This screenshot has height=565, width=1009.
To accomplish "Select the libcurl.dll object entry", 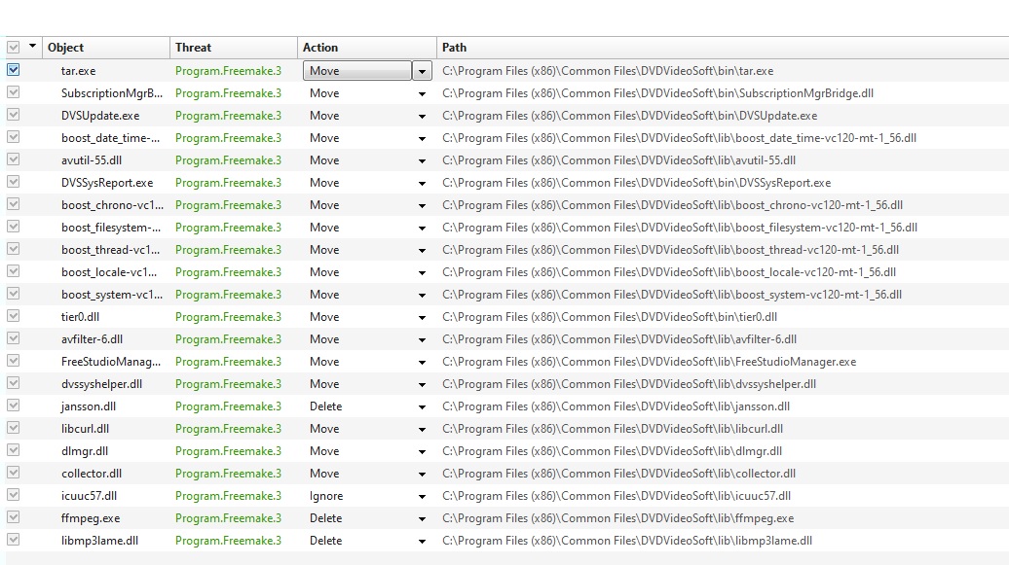I will 85,428.
